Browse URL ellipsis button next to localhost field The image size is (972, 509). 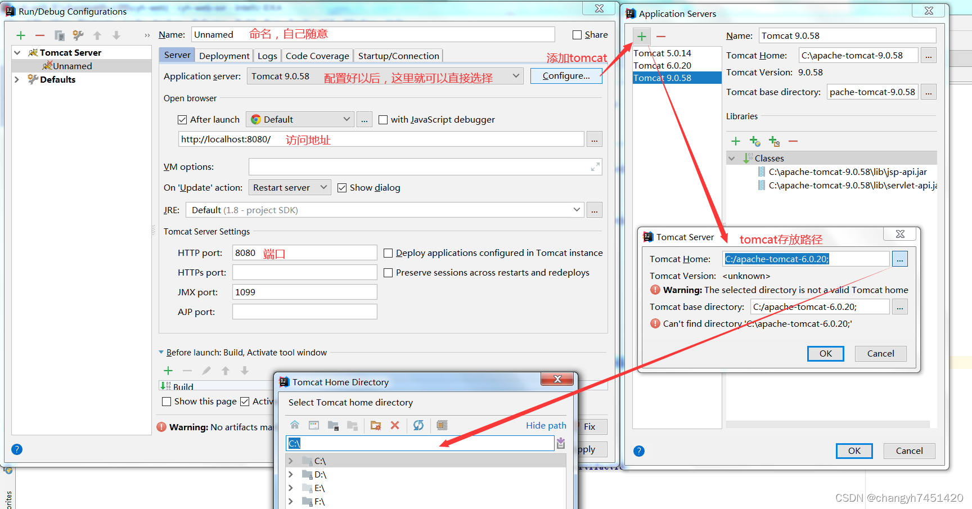click(x=595, y=139)
